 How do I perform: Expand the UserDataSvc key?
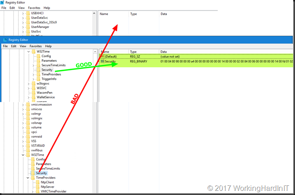tap(23, 18)
